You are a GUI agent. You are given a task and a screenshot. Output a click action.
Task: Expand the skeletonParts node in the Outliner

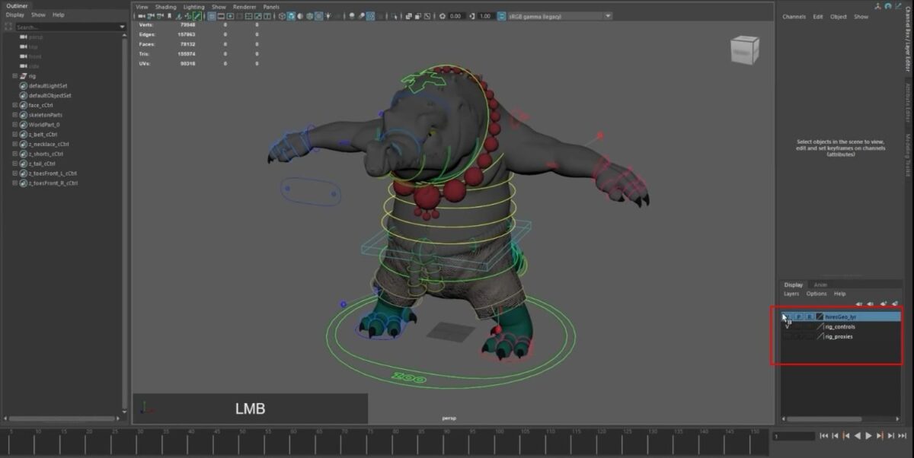pyautogui.click(x=14, y=115)
